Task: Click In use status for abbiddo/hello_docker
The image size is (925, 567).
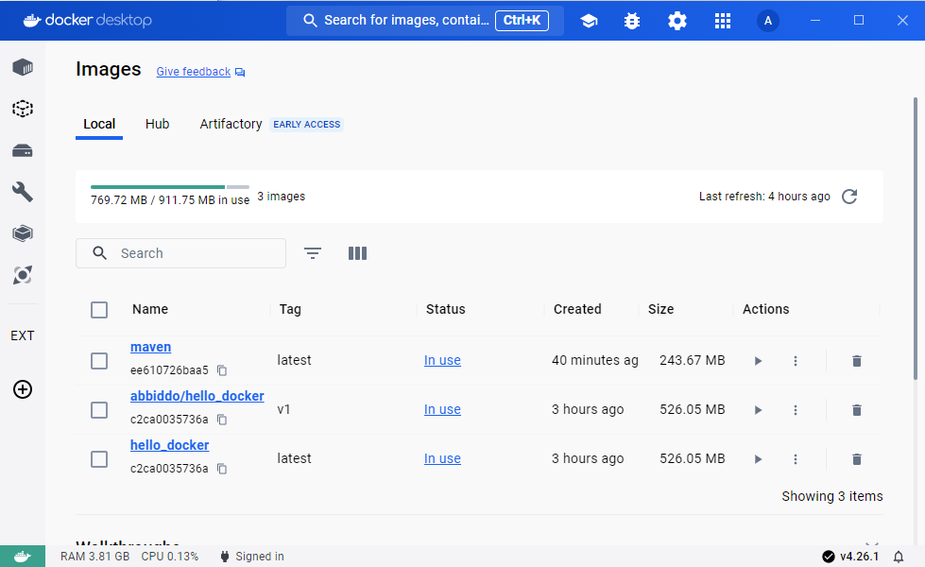Action: (x=442, y=409)
